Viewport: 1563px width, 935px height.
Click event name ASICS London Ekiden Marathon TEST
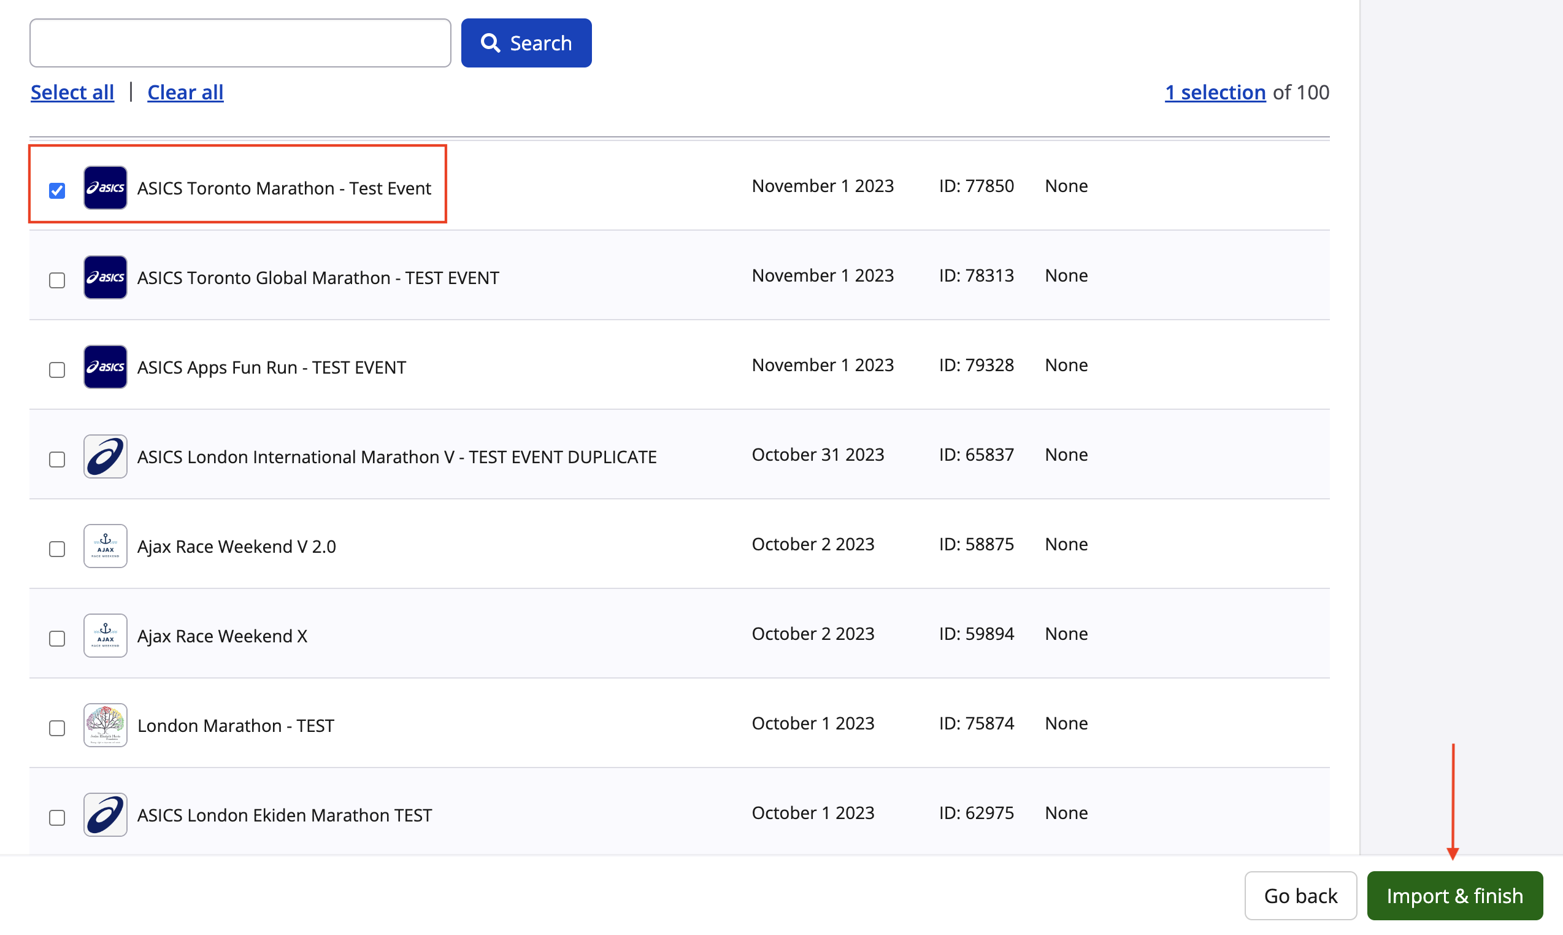tap(285, 815)
